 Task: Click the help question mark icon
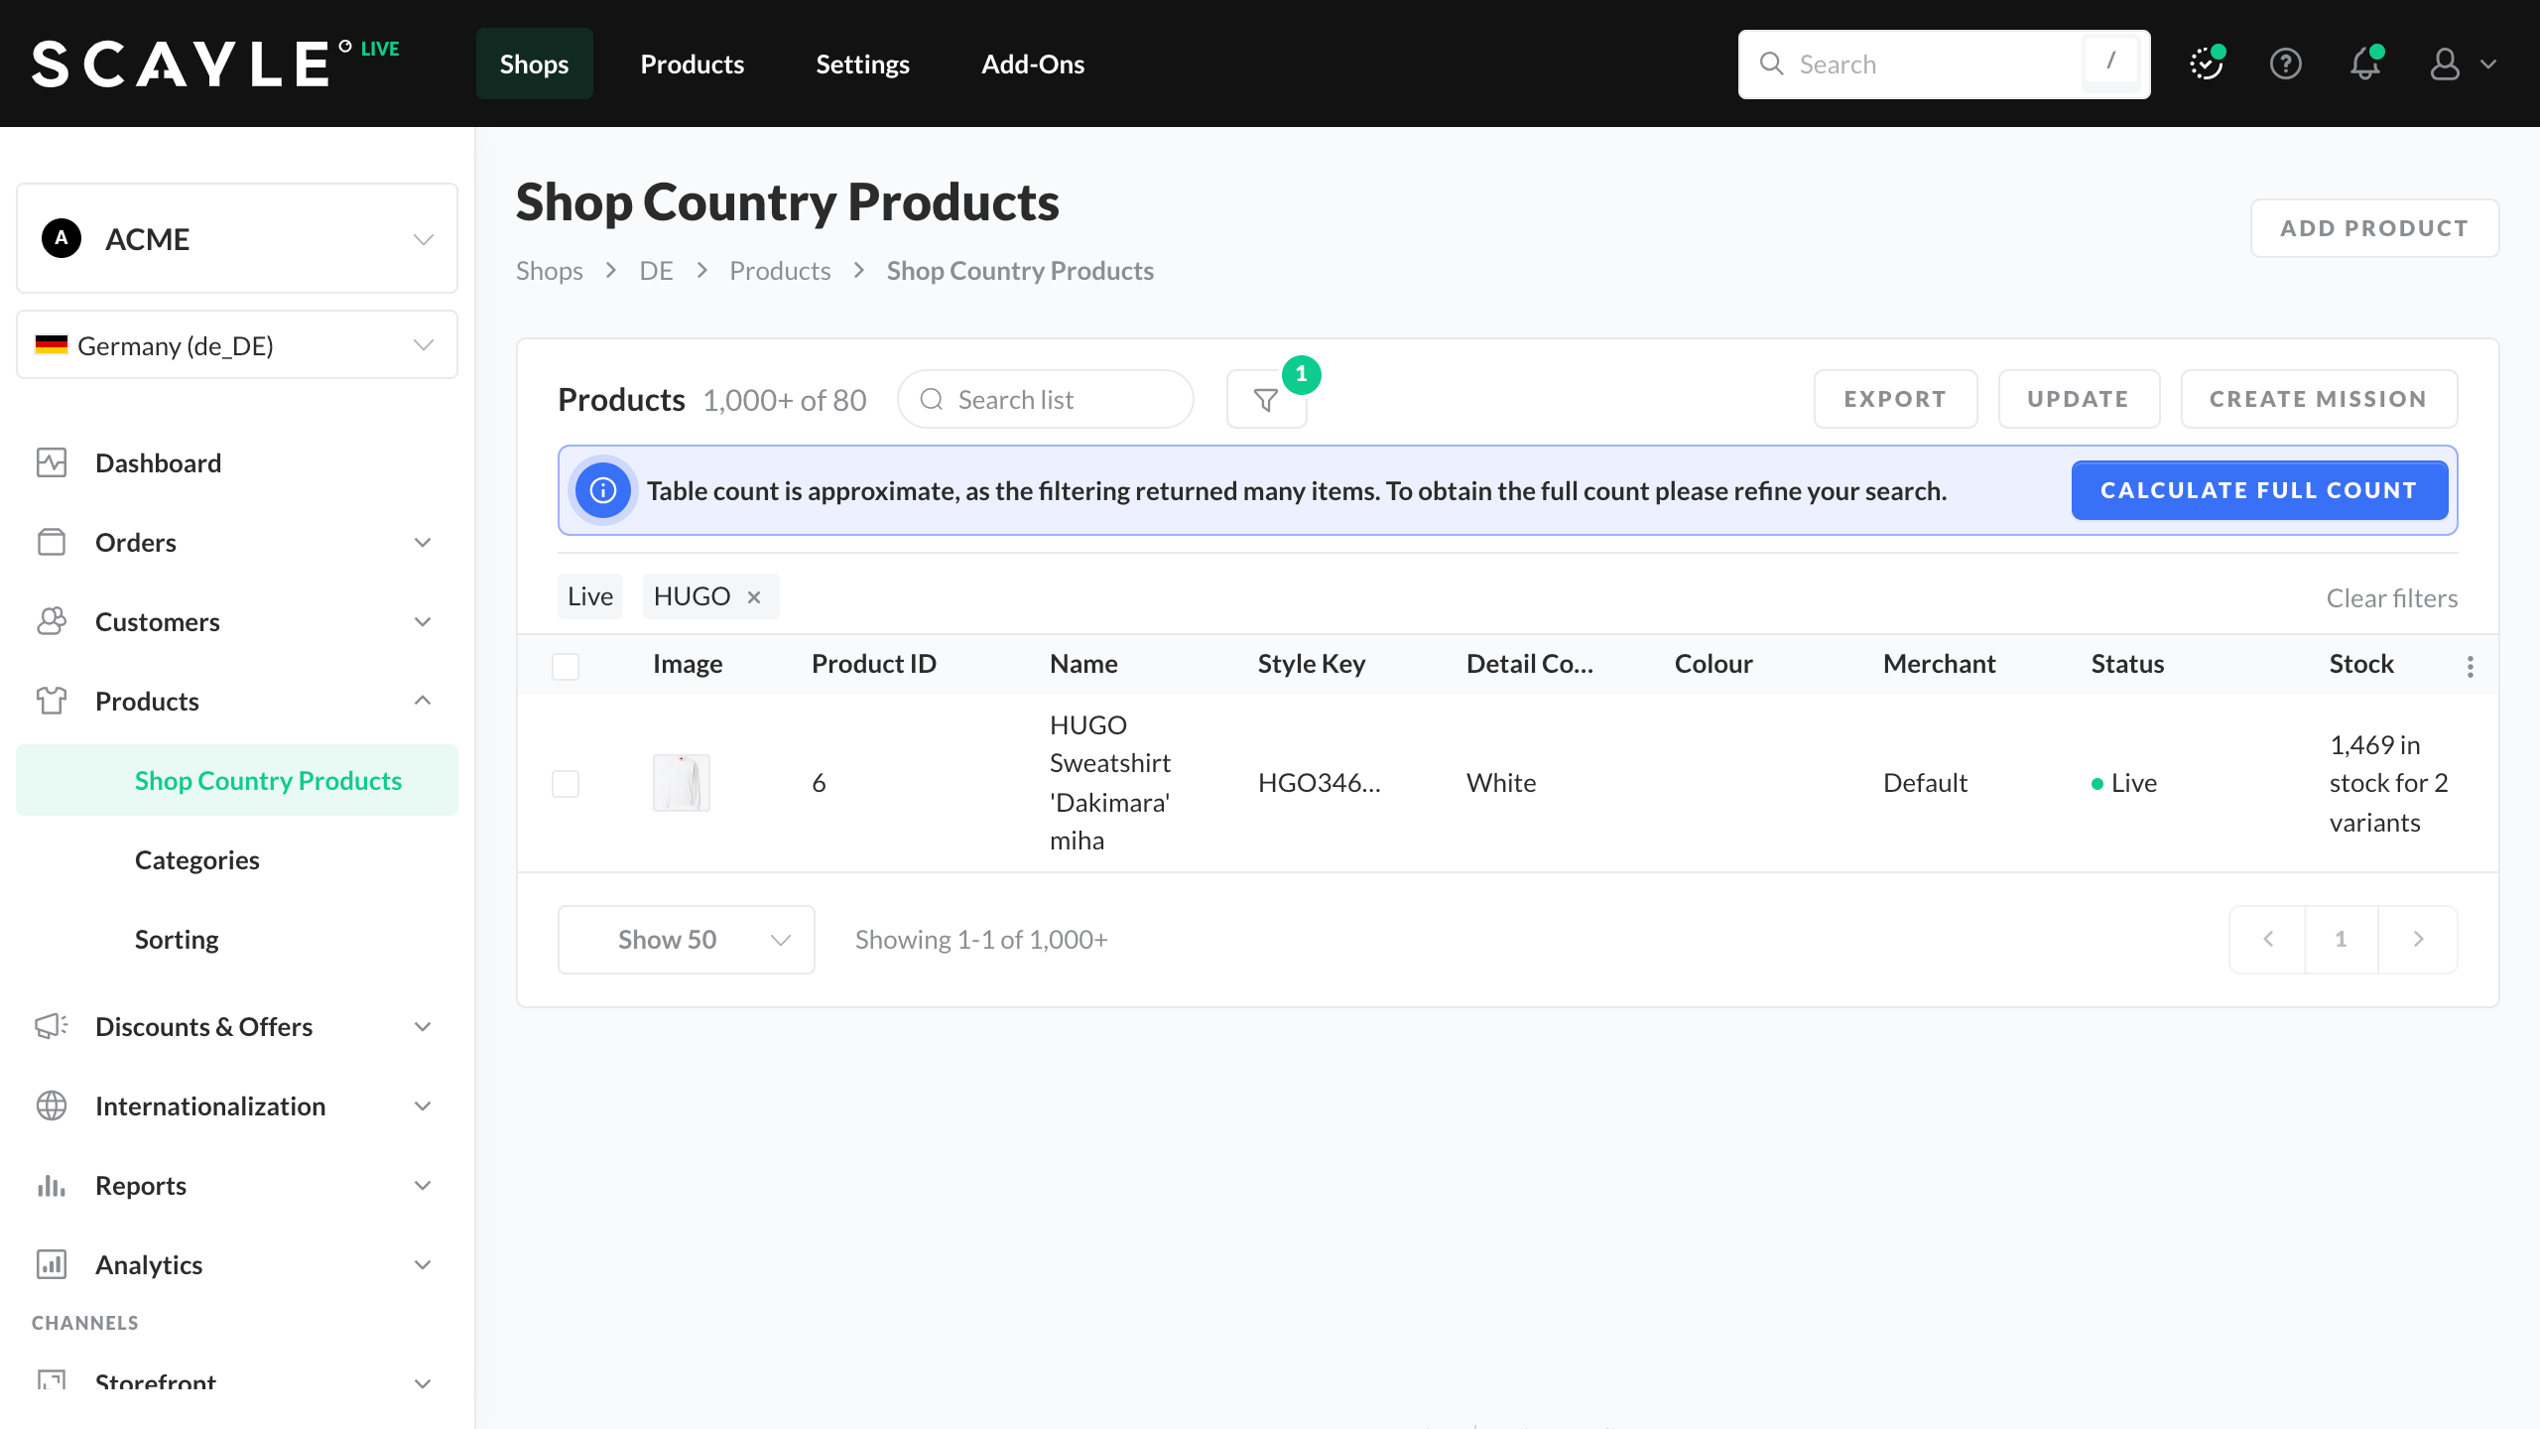pyautogui.click(x=2285, y=65)
